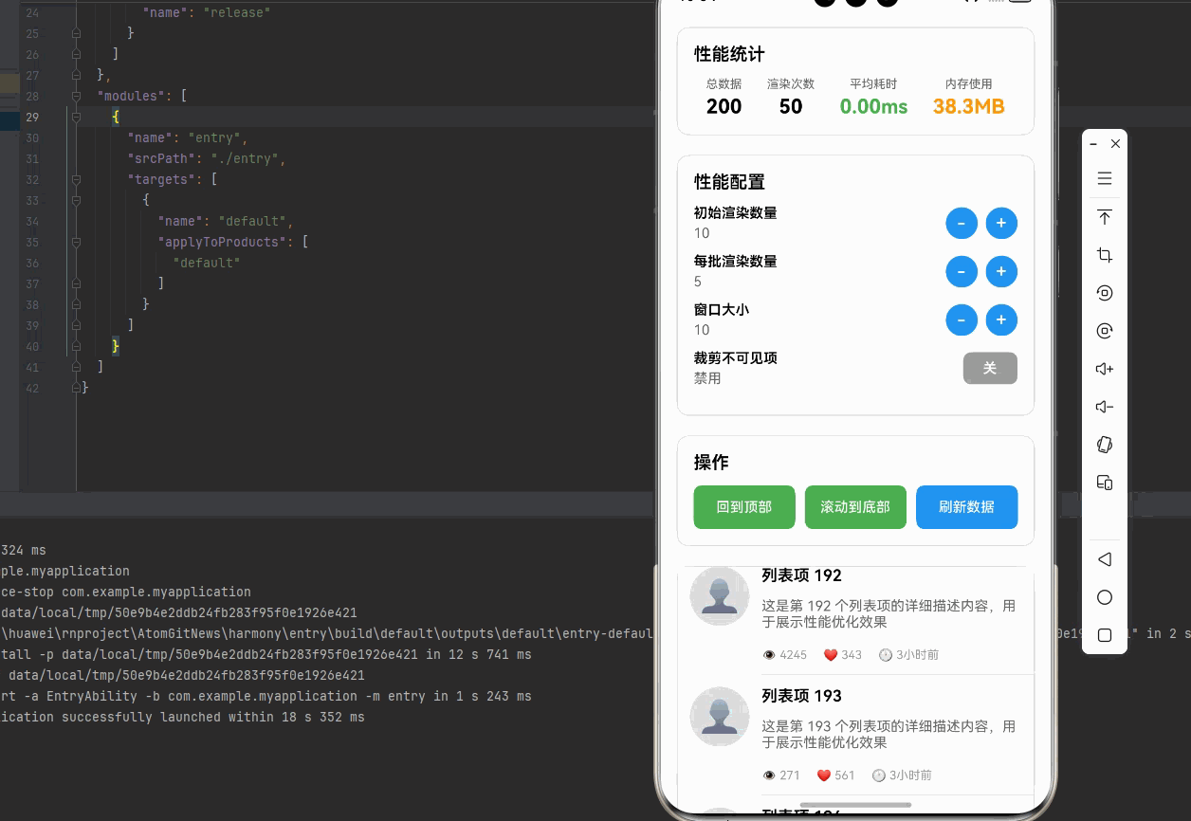Raise emulator volume with speaker plus icon
The image size is (1191, 821).
[x=1104, y=369]
